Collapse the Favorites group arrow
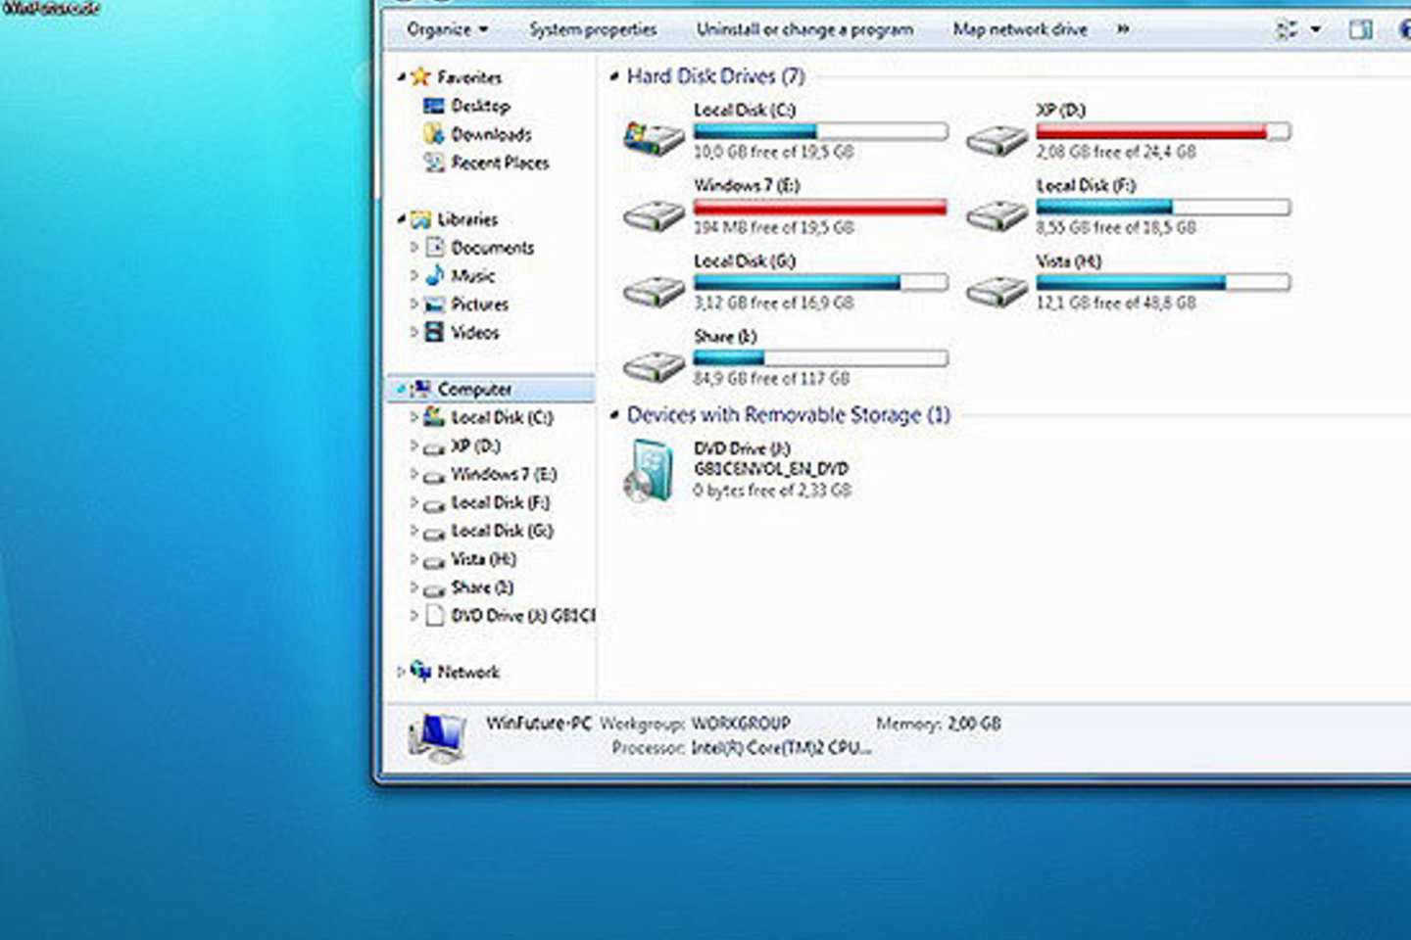 (401, 76)
